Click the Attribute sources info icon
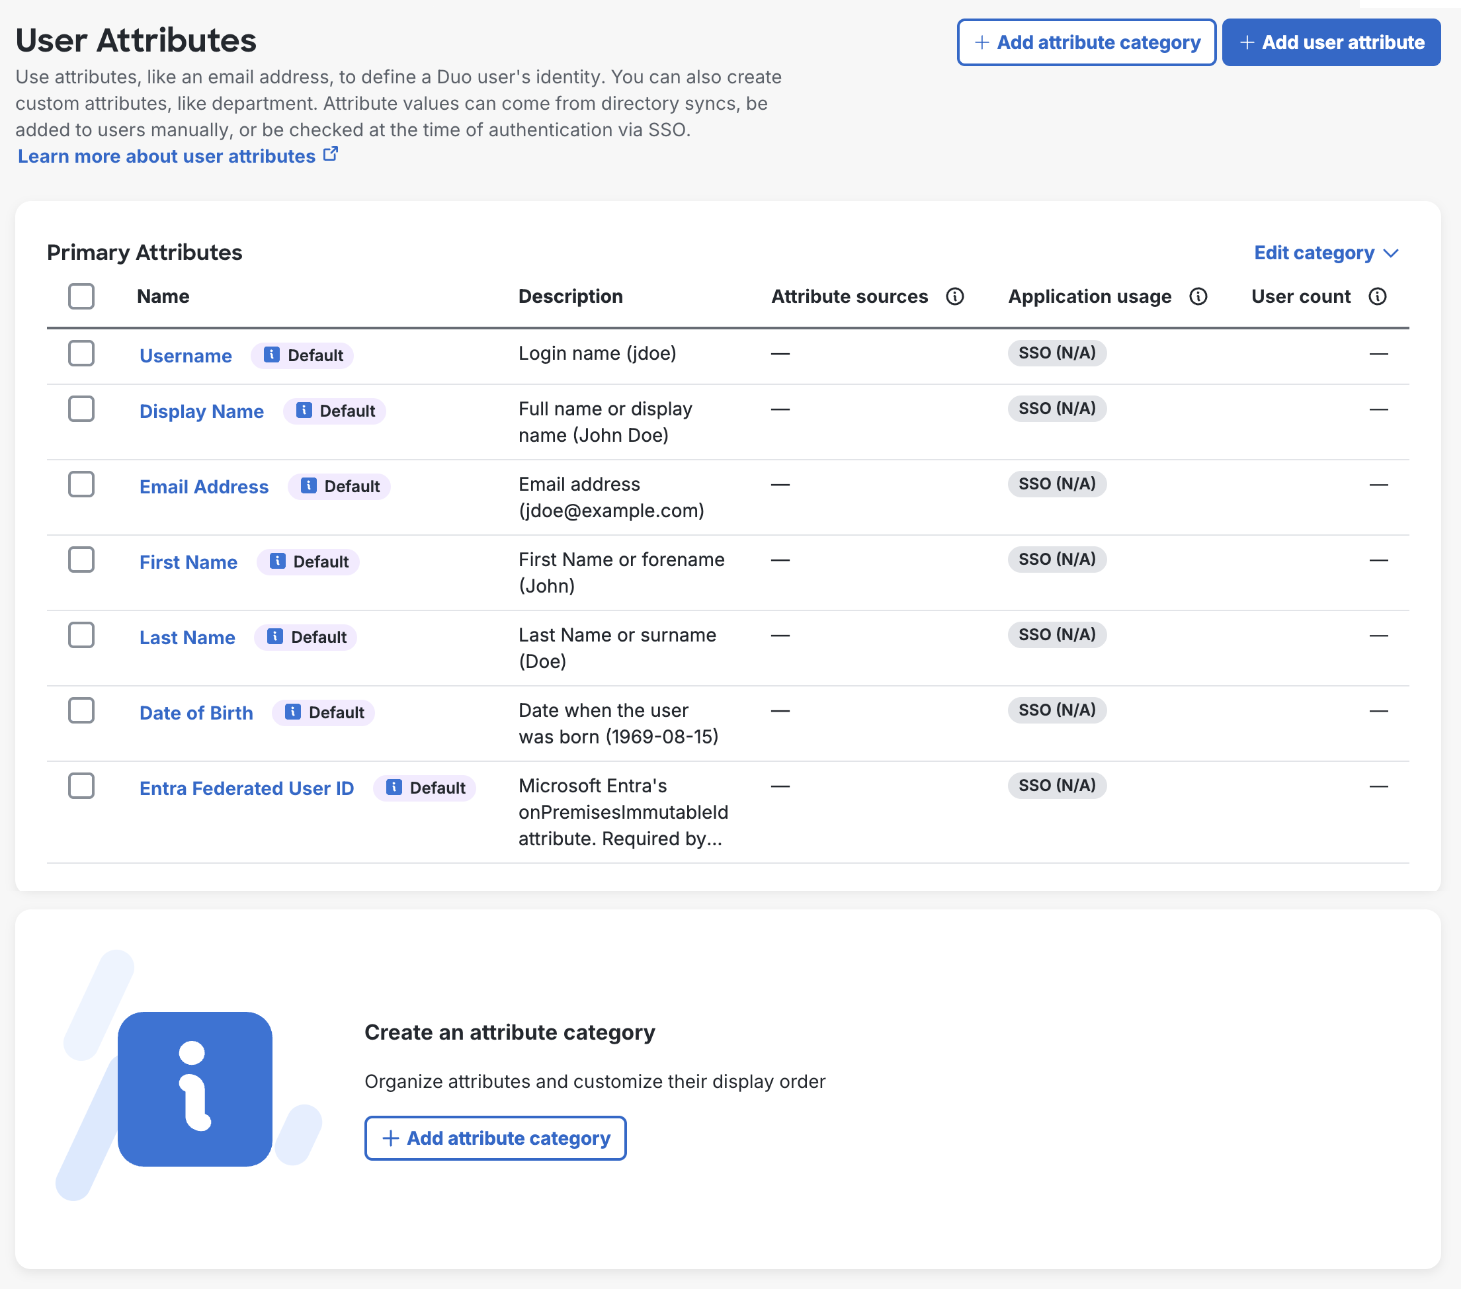 coord(955,296)
